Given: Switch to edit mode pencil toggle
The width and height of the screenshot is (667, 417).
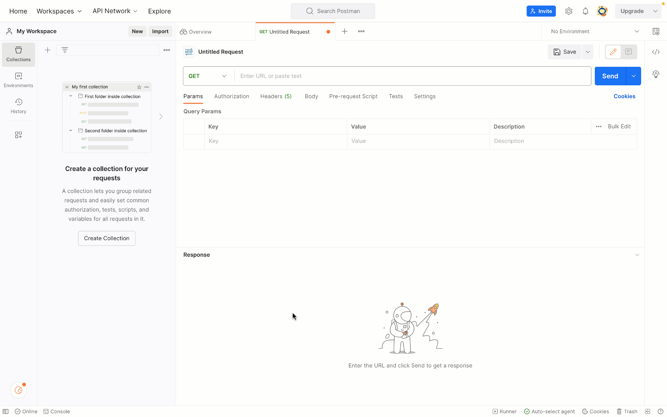Looking at the screenshot, I should tap(613, 52).
